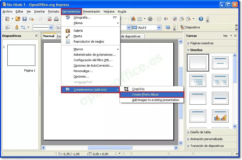Click the Export directly as PDF icon
Screen dimensions: 242x160
click(x=49, y=19)
